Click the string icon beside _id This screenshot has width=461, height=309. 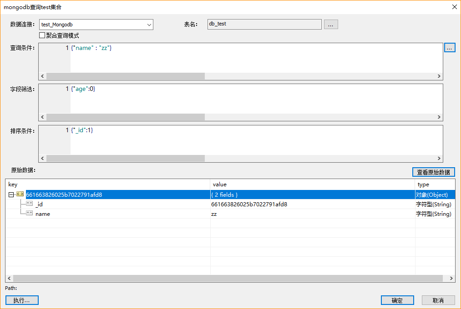[30, 204]
